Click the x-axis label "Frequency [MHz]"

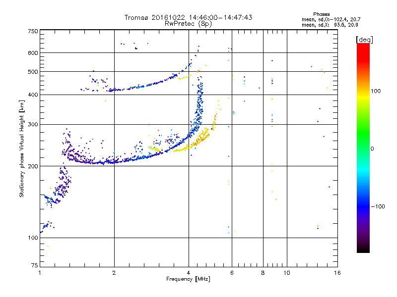coord(188,279)
